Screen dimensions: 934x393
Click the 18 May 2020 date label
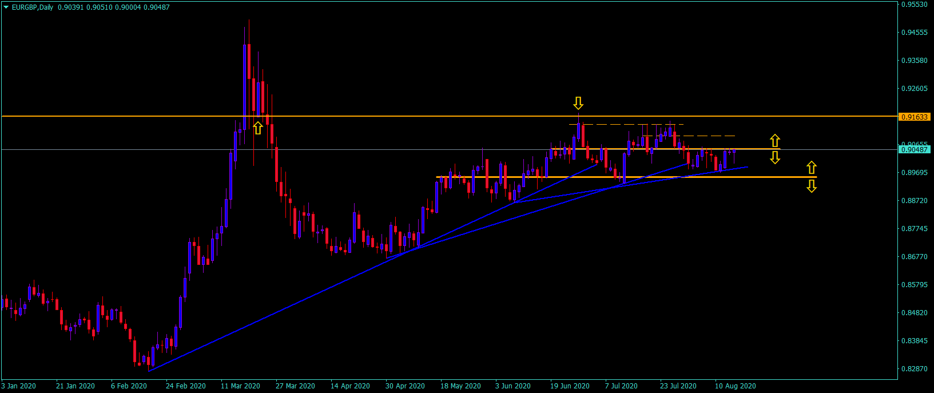pos(460,386)
